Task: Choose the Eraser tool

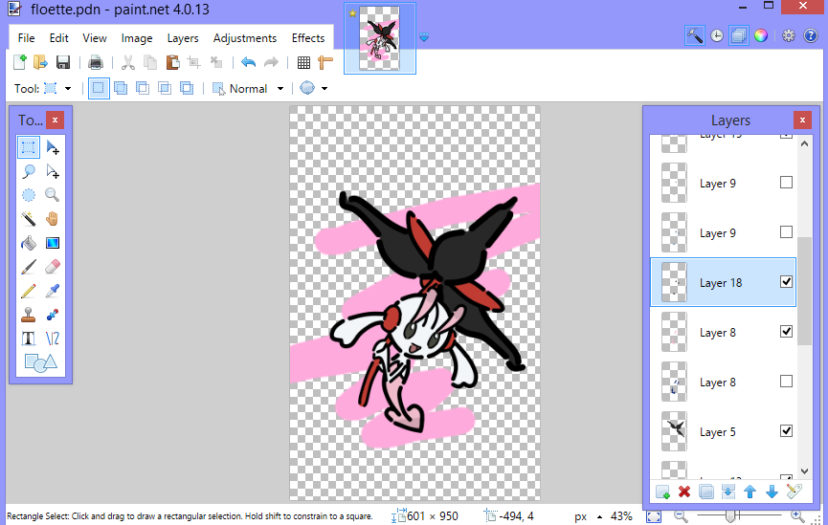Action: [x=53, y=266]
